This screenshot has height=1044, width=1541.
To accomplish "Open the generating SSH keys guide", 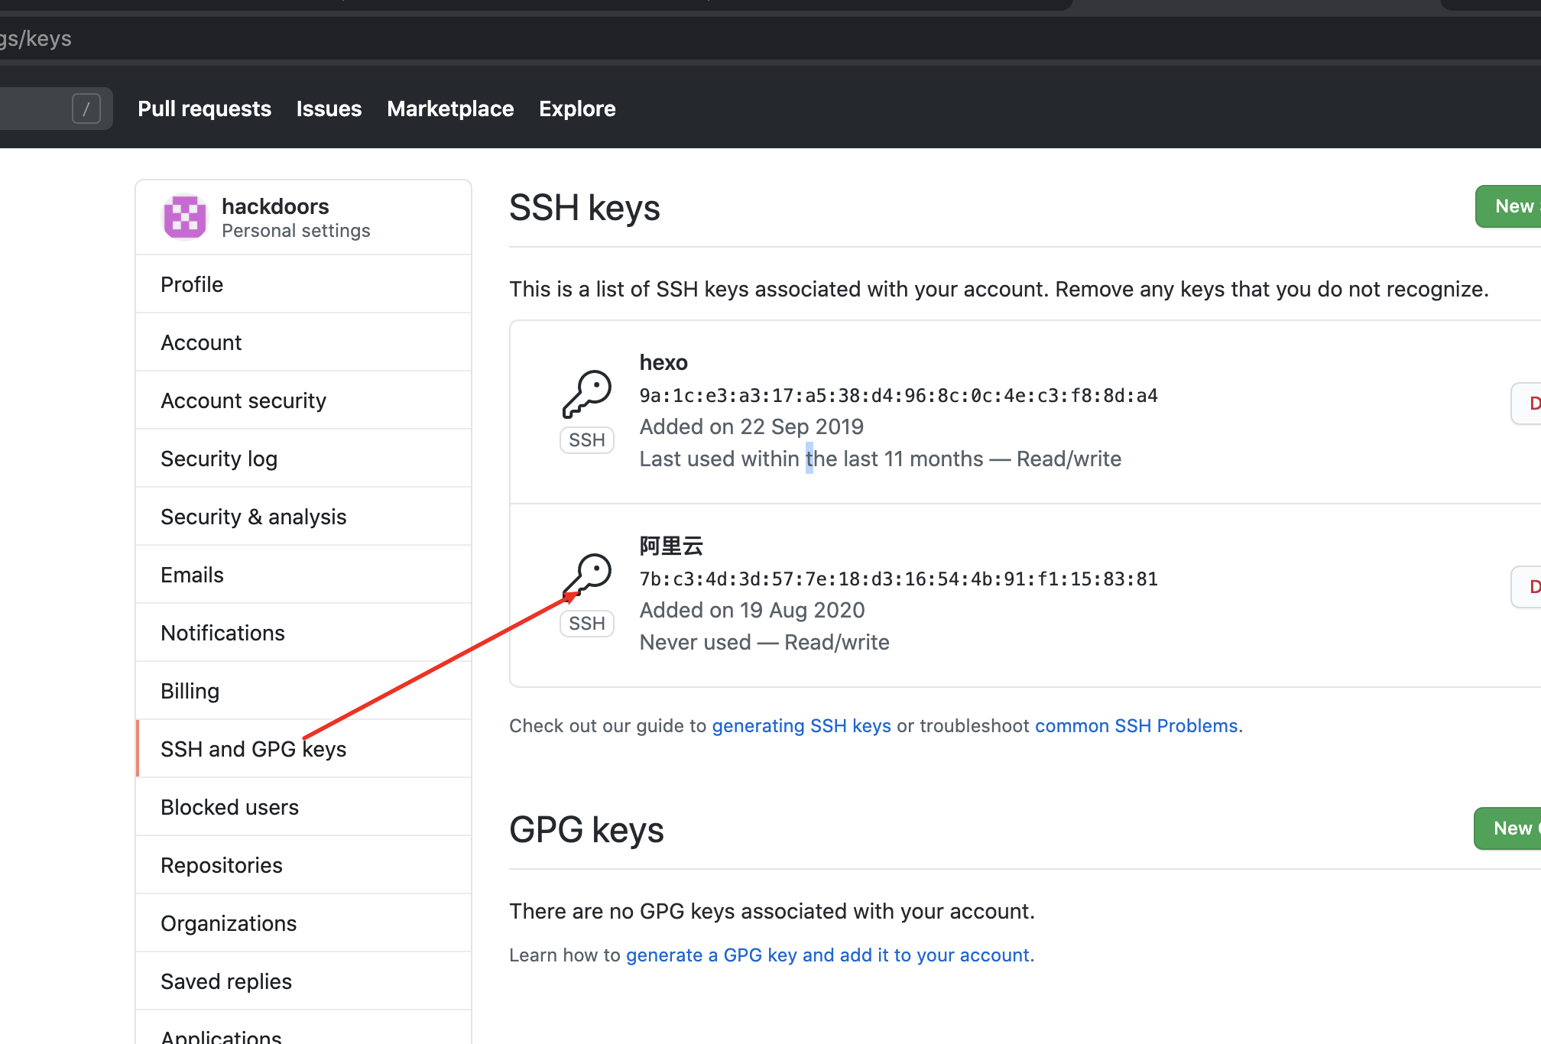I will (801, 726).
